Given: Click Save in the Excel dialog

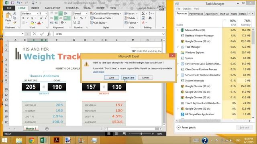Looking at the screenshot, I should (112, 78).
